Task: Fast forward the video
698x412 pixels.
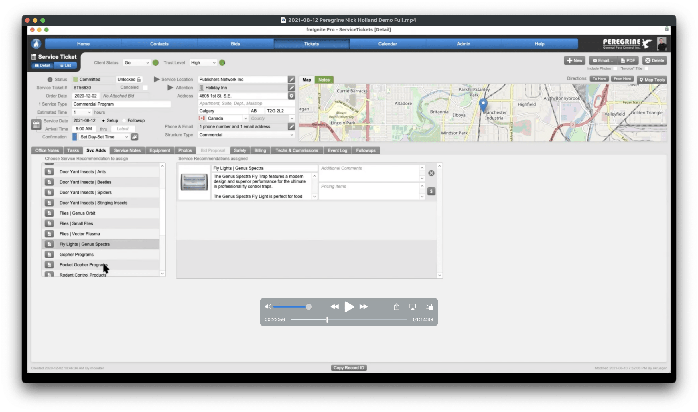Action: 363,307
